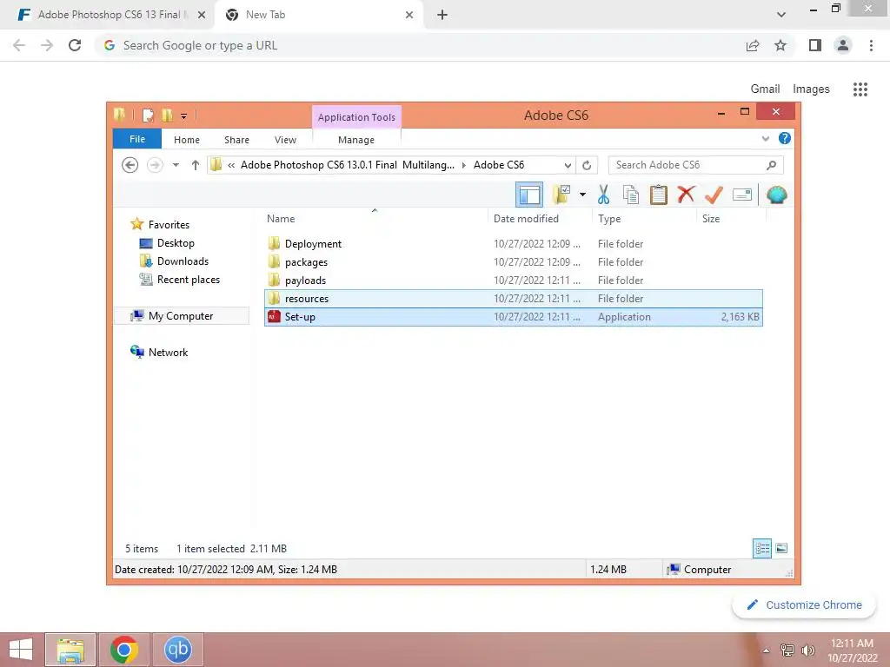The width and height of the screenshot is (890, 667).
Task: Open the Home ribbon tab
Action: click(x=187, y=140)
